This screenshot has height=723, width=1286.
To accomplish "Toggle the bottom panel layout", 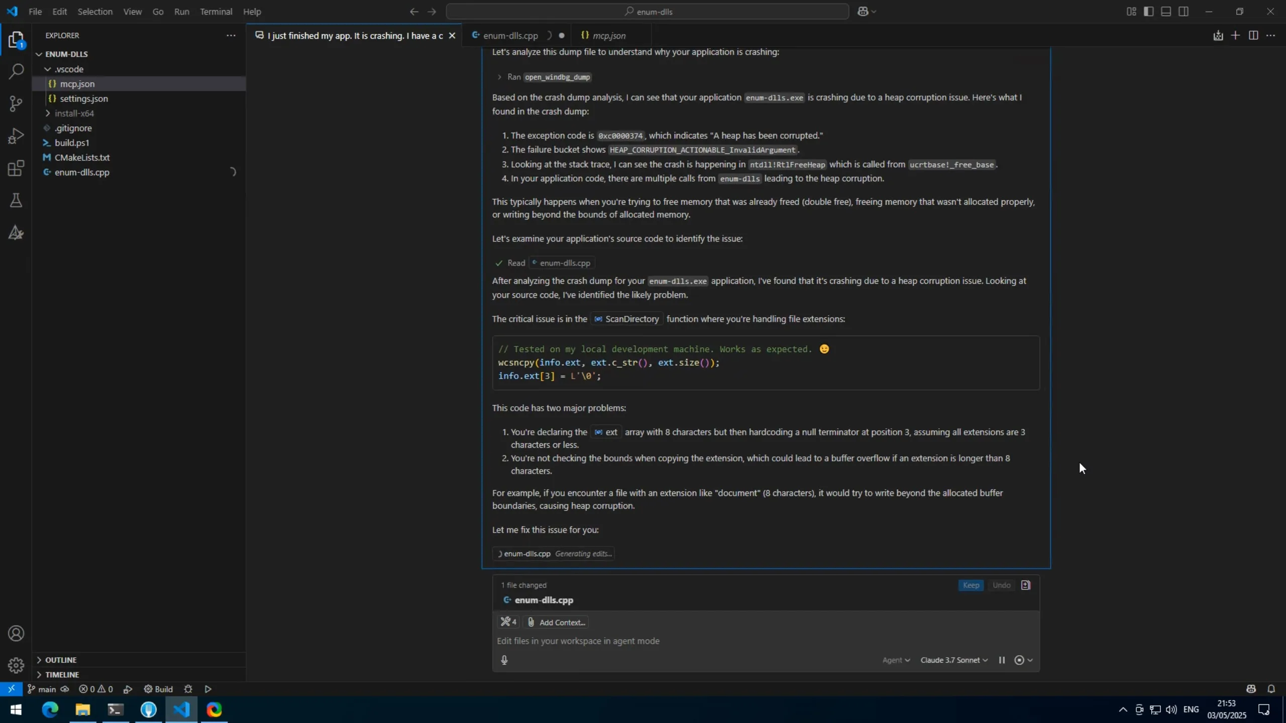I will click(1166, 12).
